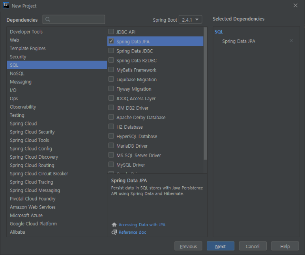Select Amazon Web Services category
The image size is (305, 255).
[57, 207]
